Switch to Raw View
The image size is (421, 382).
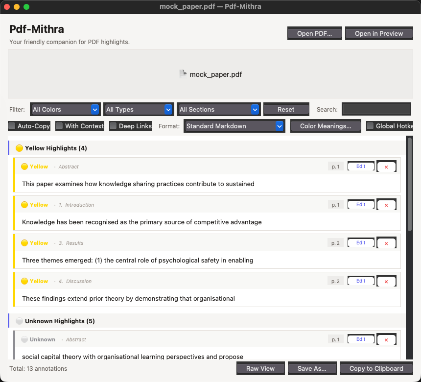coord(260,368)
